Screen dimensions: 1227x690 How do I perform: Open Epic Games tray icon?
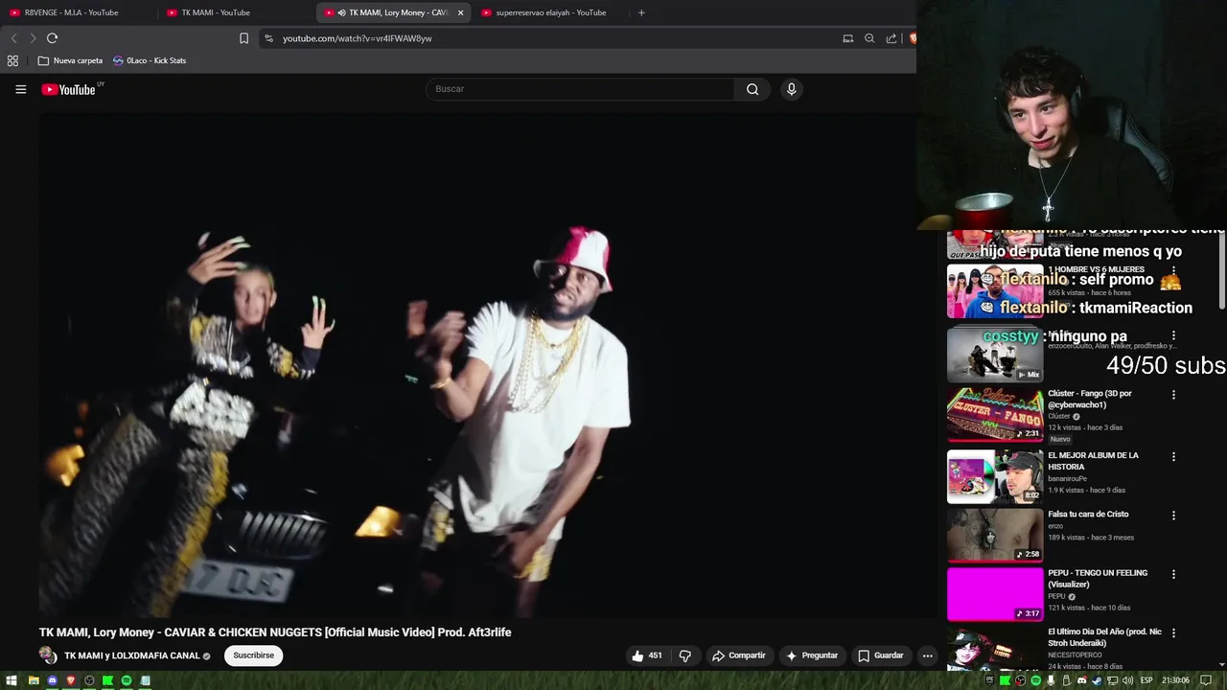pyautogui.click(x=989, y=680)
